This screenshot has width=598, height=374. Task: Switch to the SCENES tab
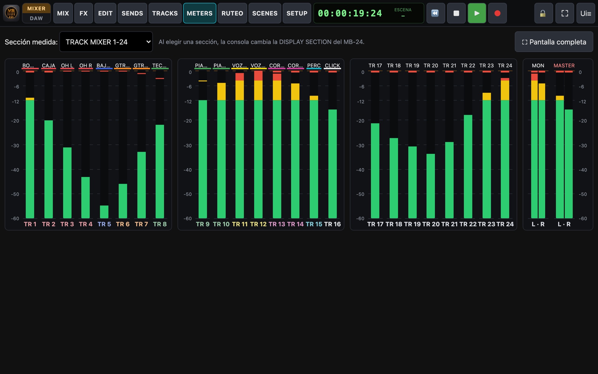tap(265, 13)
